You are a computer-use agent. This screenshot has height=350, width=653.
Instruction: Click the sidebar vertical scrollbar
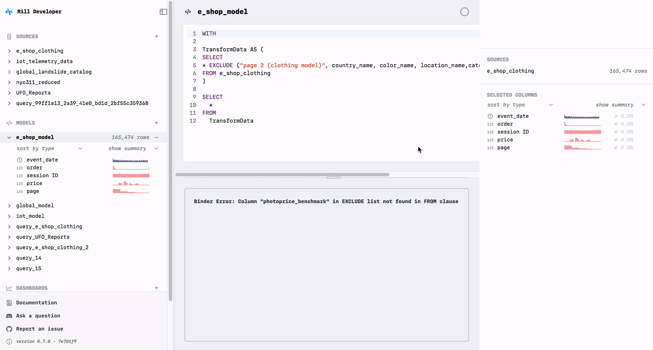pyautogui.click(x=170, y=151)
